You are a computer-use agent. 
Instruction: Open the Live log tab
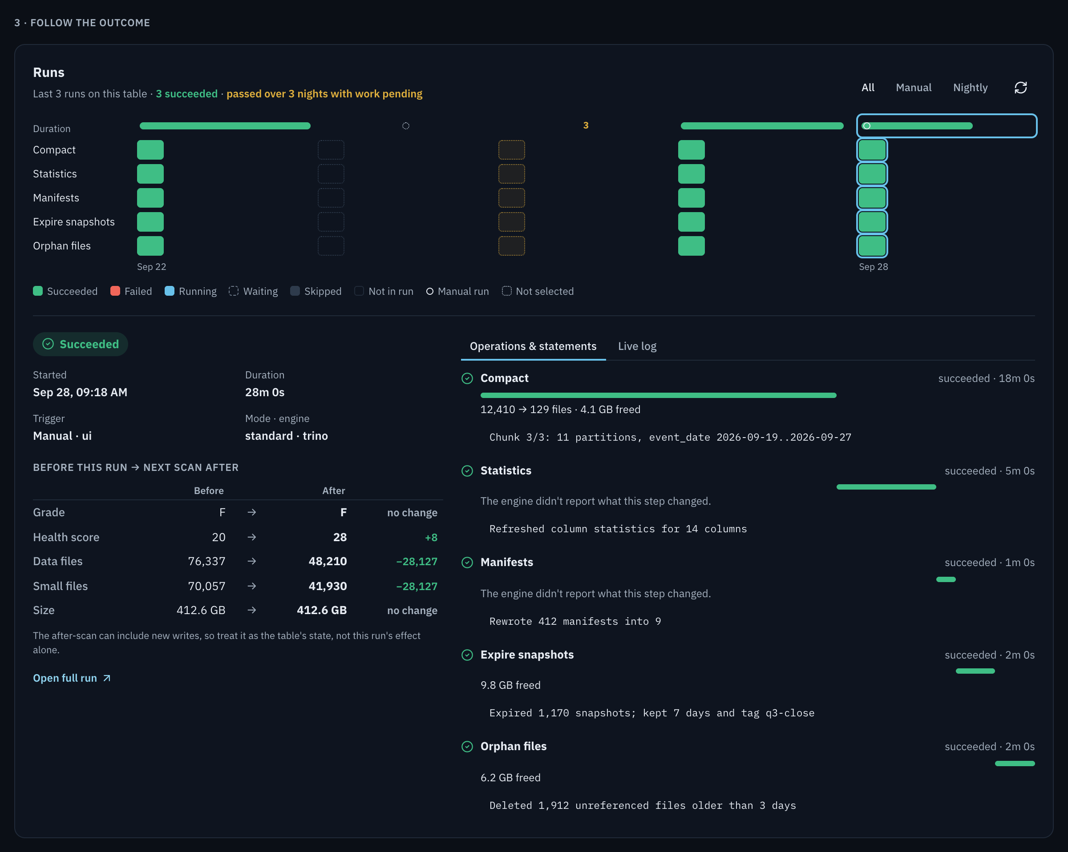point(636,346)
